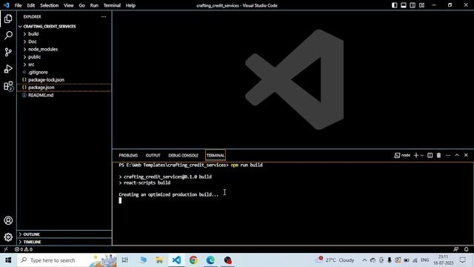Image resolution: width=474 pixels, height=267 pixels.
Task: Open remote window status bar button
Action: (x=6, y=249)
